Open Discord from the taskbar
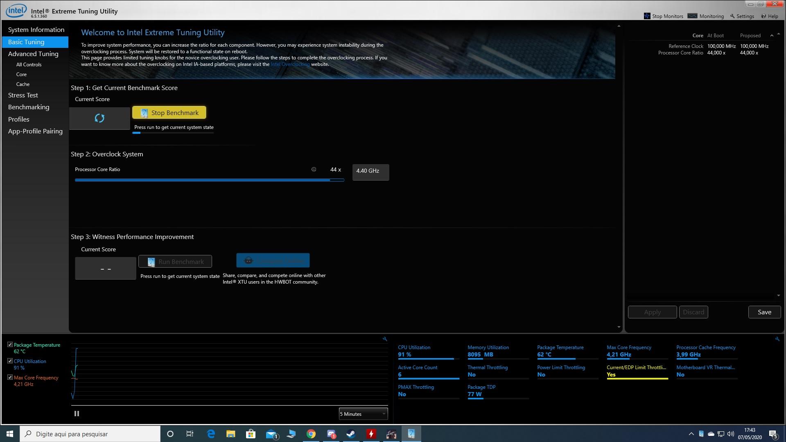Image resolution: width=786 pixels, height=442 pixels. (x=331, y=434)
